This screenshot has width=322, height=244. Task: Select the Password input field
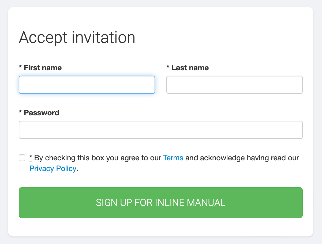pos(161,130)
